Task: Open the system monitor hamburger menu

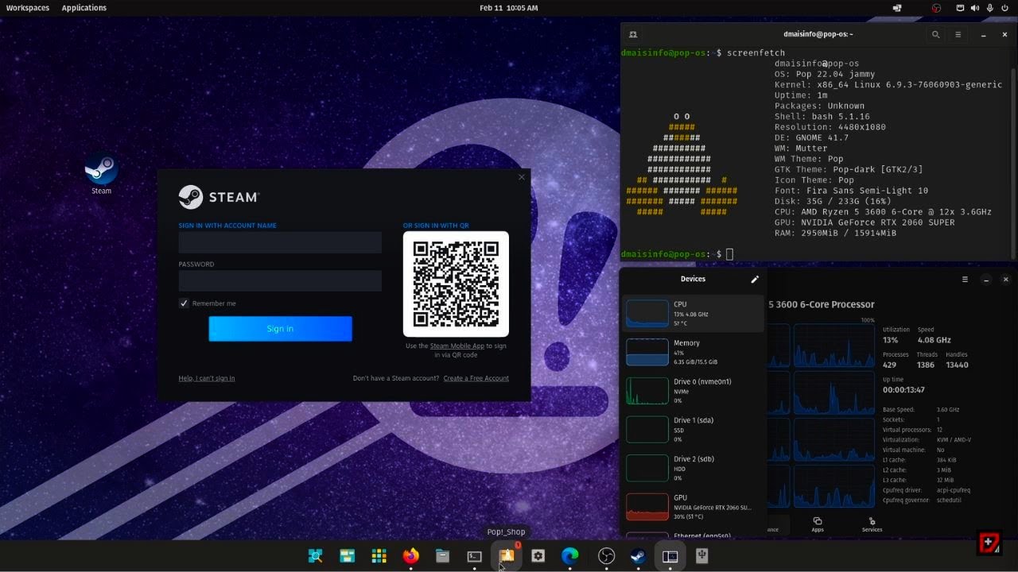Action: point(965,280)
